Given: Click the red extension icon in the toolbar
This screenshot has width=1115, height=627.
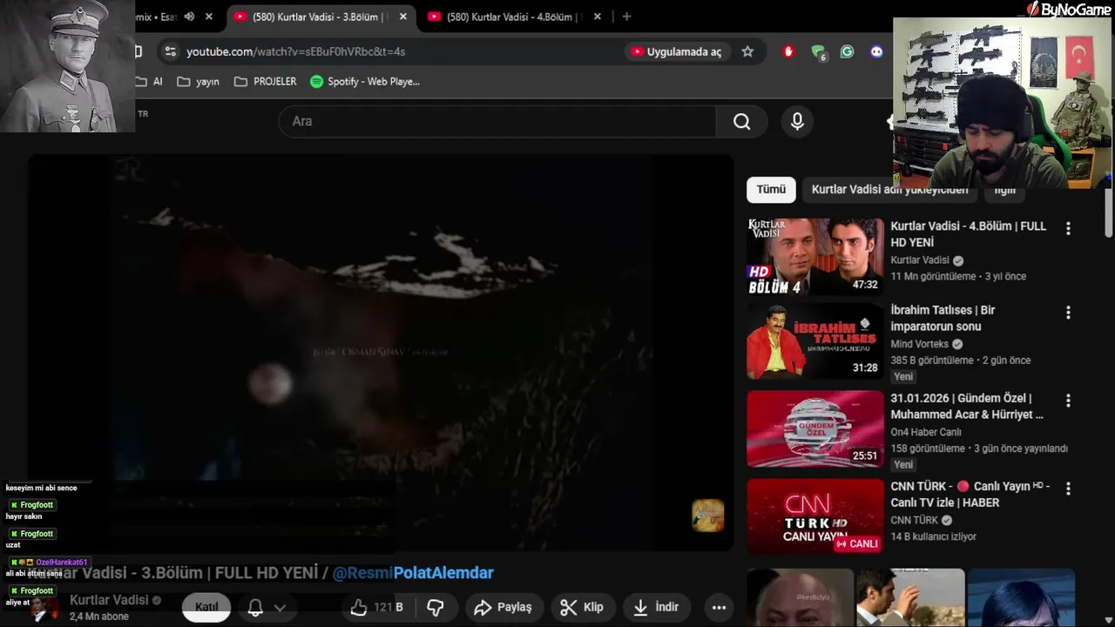Looking at the screenshot, I should point(788,51).
